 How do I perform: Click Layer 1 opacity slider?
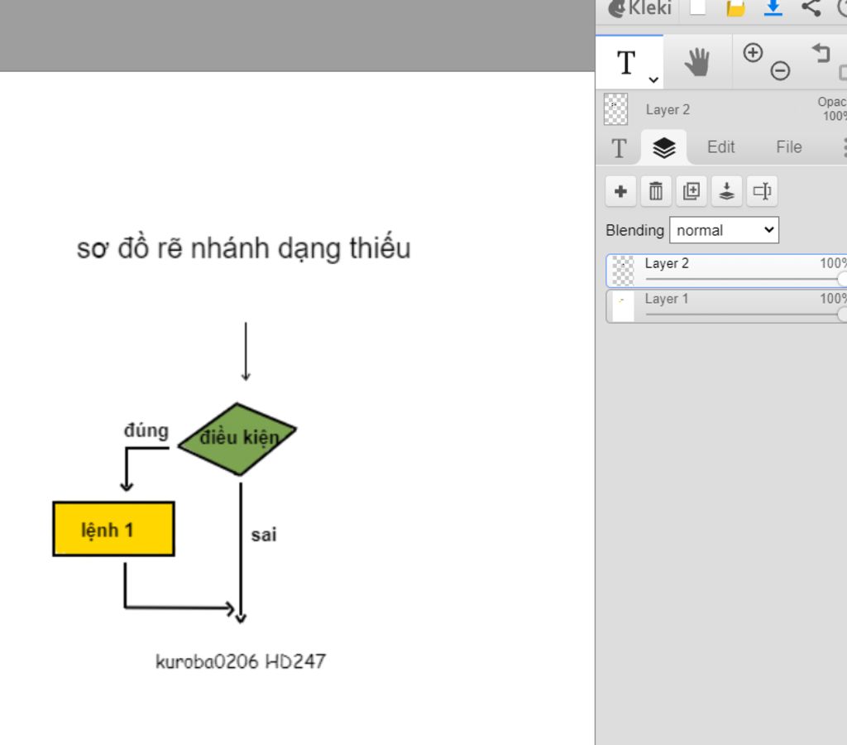click(x=745, y=315)
